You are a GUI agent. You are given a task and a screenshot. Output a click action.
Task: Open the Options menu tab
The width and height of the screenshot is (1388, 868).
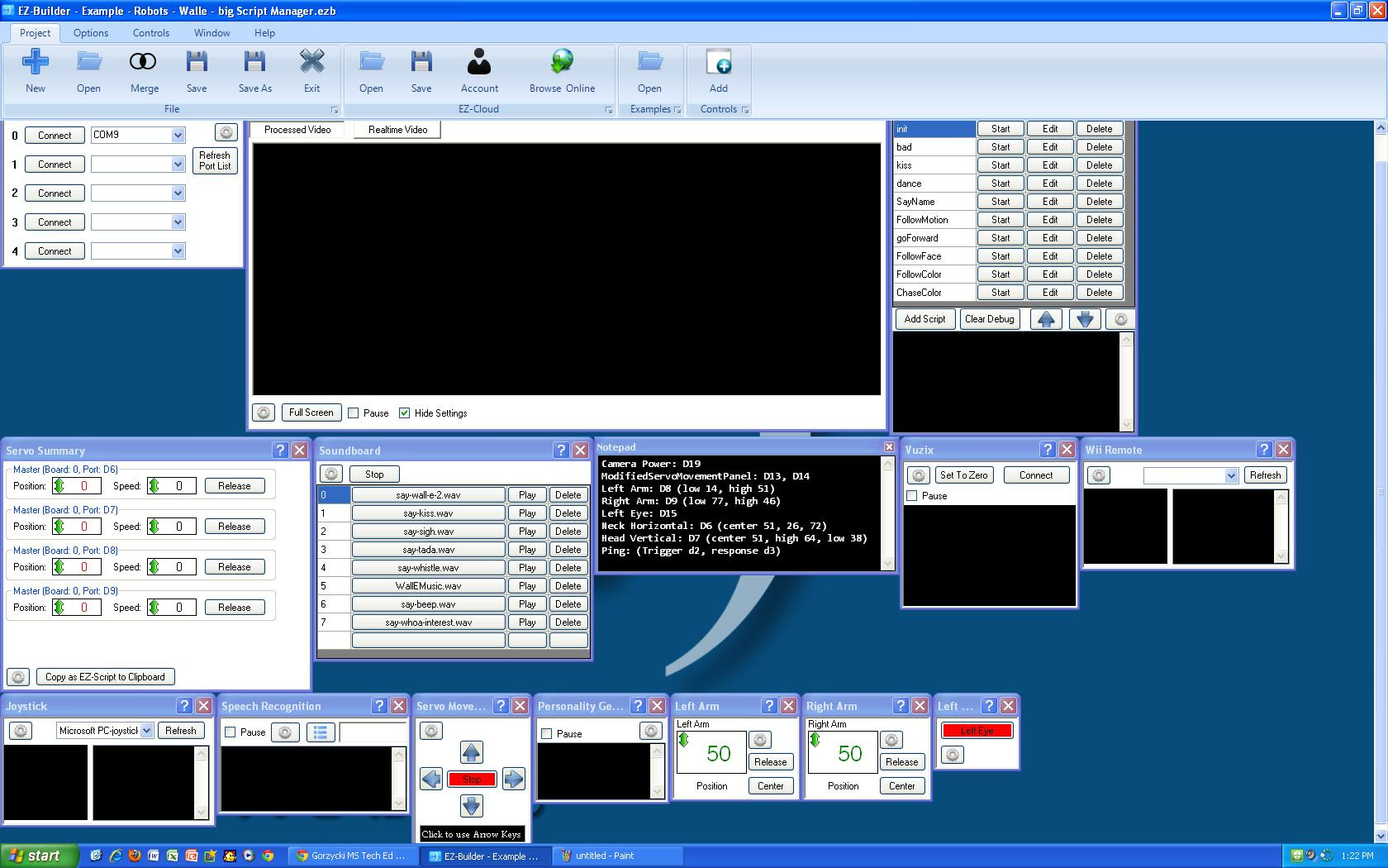(x=91, y=33)
